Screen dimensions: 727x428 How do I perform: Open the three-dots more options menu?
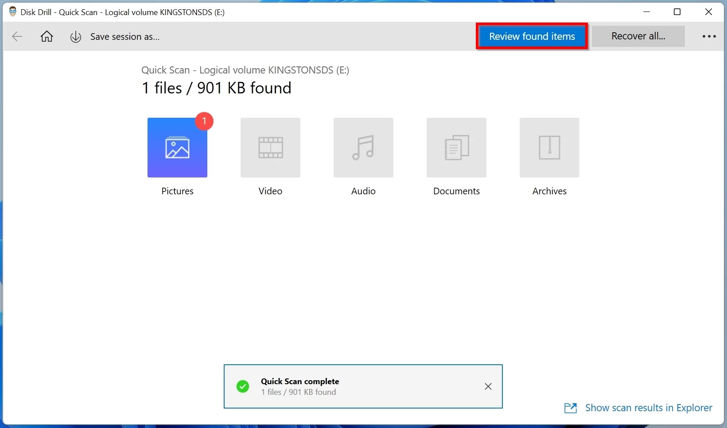point(709,36)
